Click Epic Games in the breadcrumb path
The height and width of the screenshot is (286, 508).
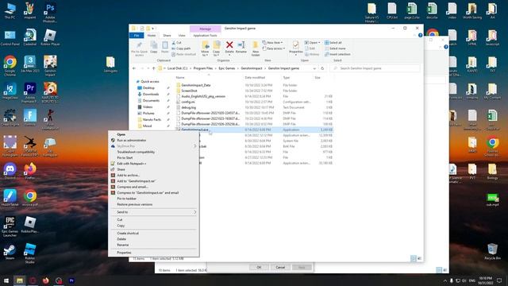coord(226,68)
